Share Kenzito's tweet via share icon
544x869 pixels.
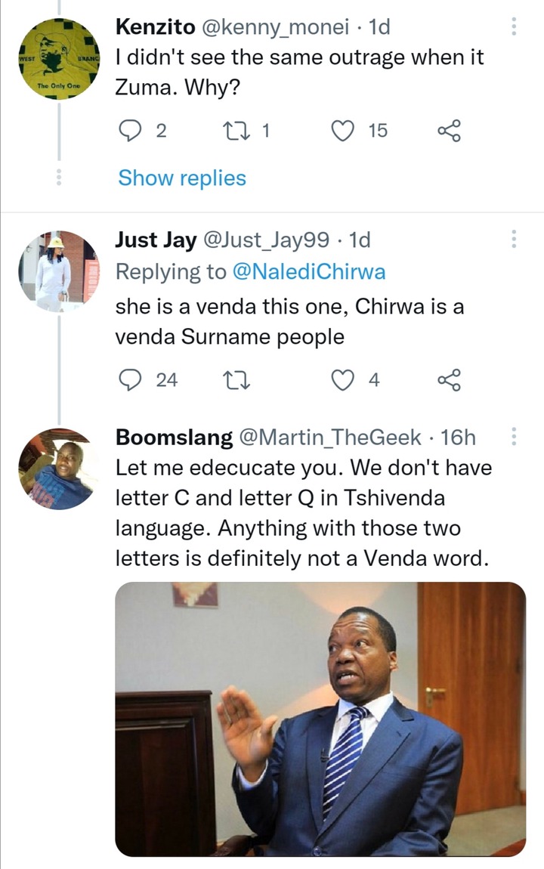pos(449,131)
